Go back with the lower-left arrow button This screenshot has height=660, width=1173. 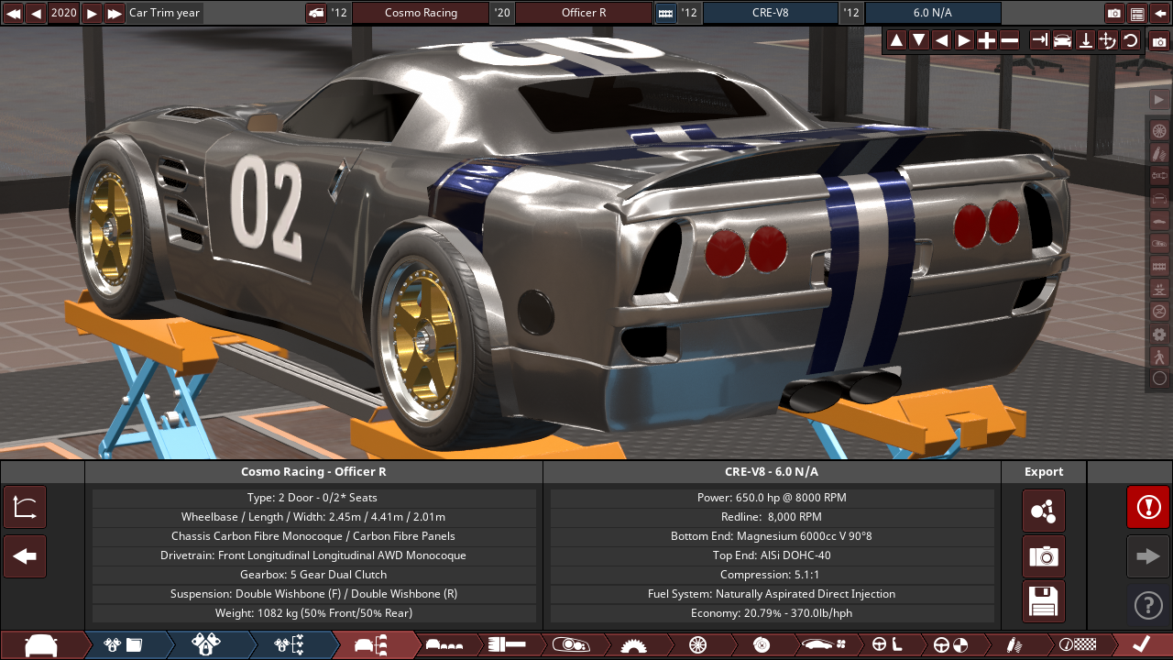[25, 556]
